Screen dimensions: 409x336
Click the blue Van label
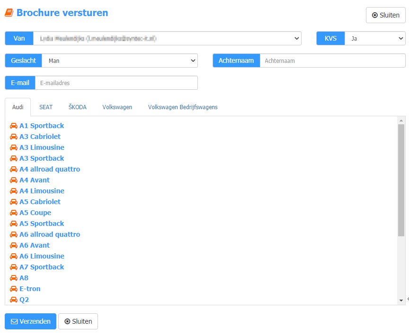click(19, 38)
